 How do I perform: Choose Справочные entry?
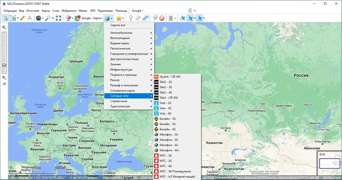pos(129,101)
